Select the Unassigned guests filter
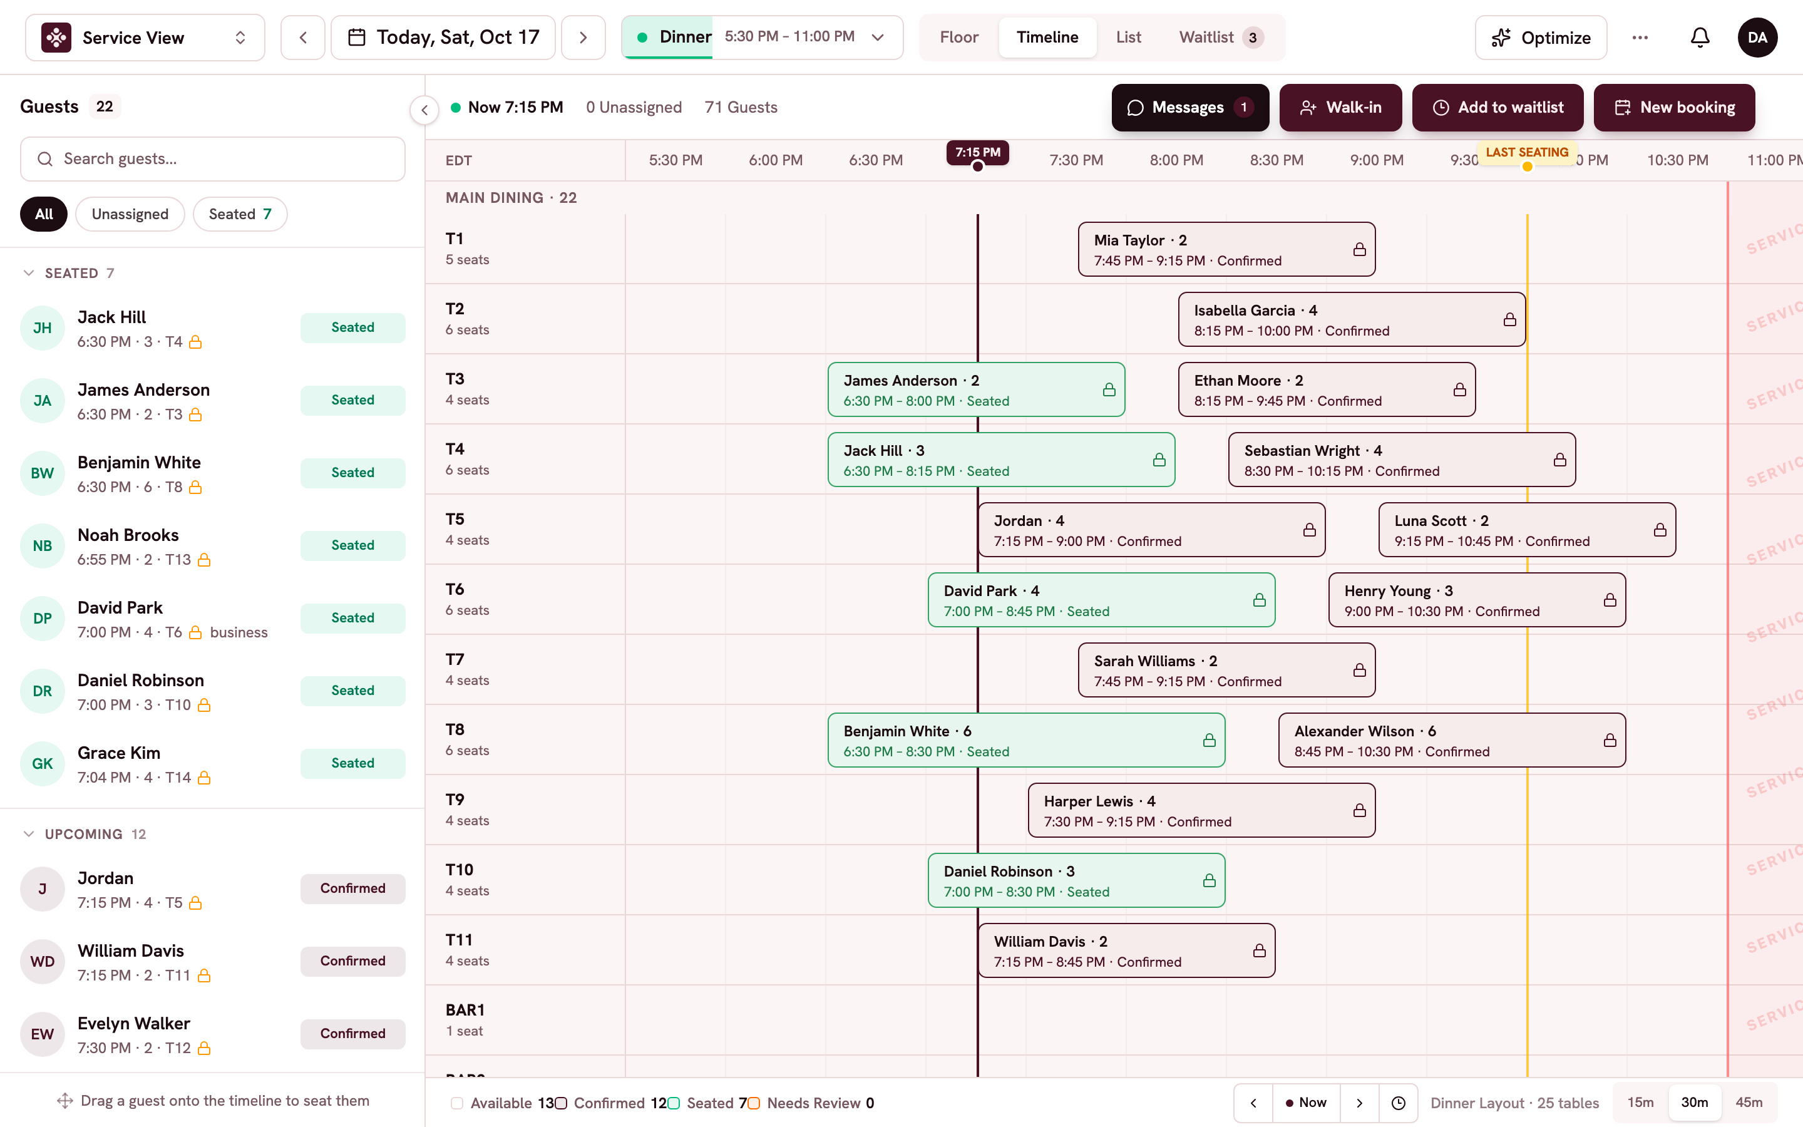The image size is (1803, 1127). click(x=130, y=214)
